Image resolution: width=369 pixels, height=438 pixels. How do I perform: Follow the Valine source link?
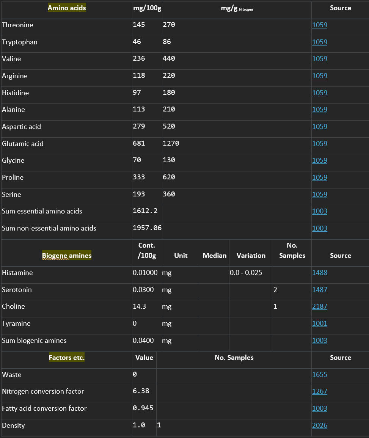[320, 59]
